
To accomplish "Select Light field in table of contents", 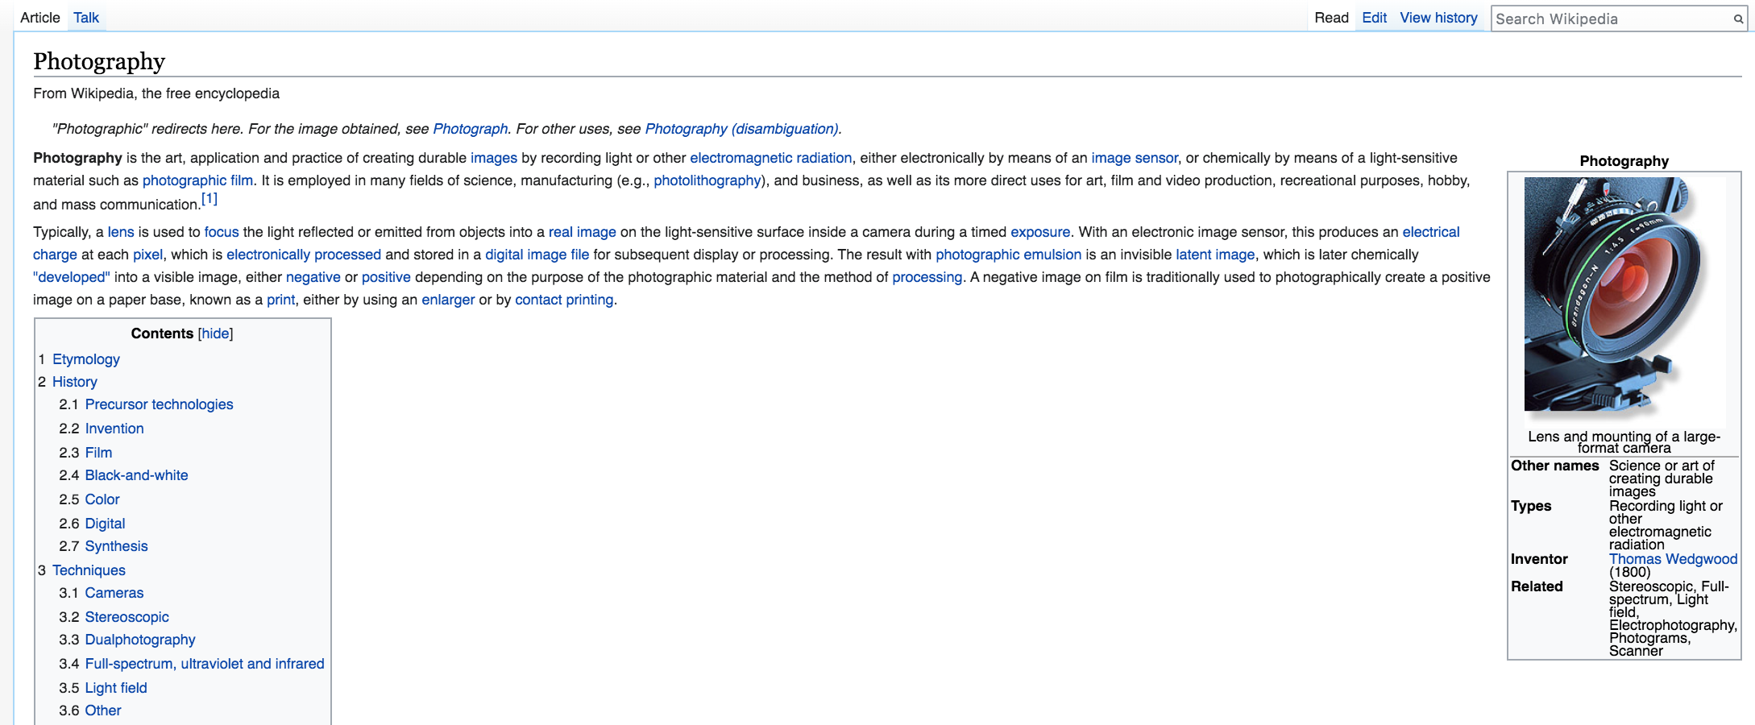I will click(x=116, y=688).
